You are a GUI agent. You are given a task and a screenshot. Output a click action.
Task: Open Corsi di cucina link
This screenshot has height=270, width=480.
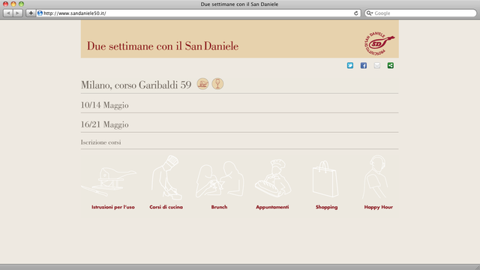166,207
